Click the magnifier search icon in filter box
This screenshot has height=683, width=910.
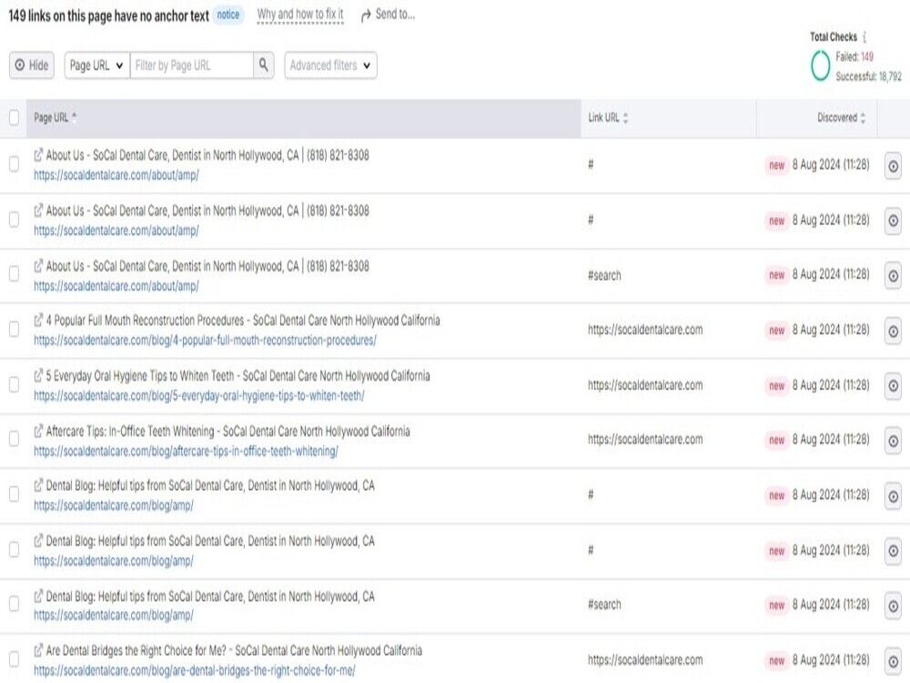point(264,65)
